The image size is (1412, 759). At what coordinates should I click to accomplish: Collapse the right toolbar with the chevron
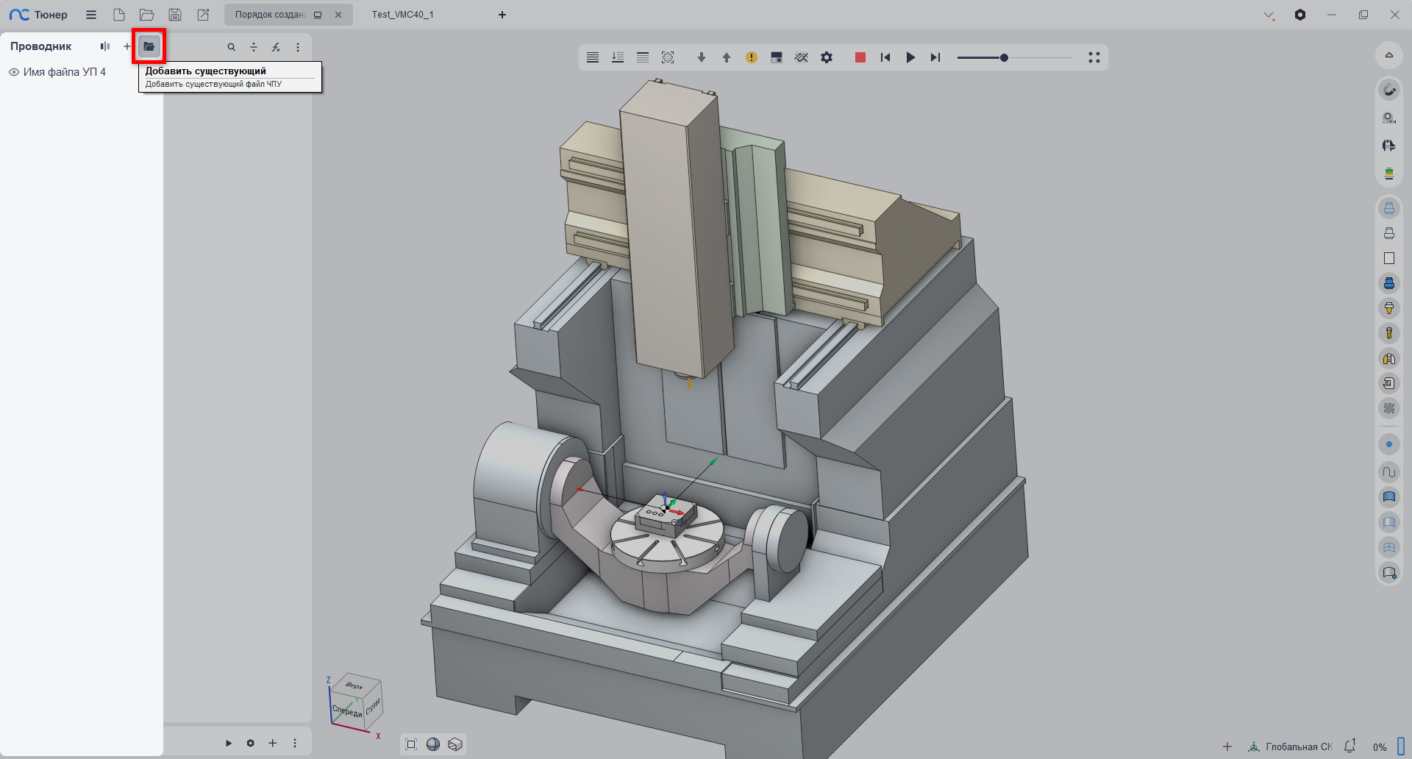click(x=1388, y=55)
